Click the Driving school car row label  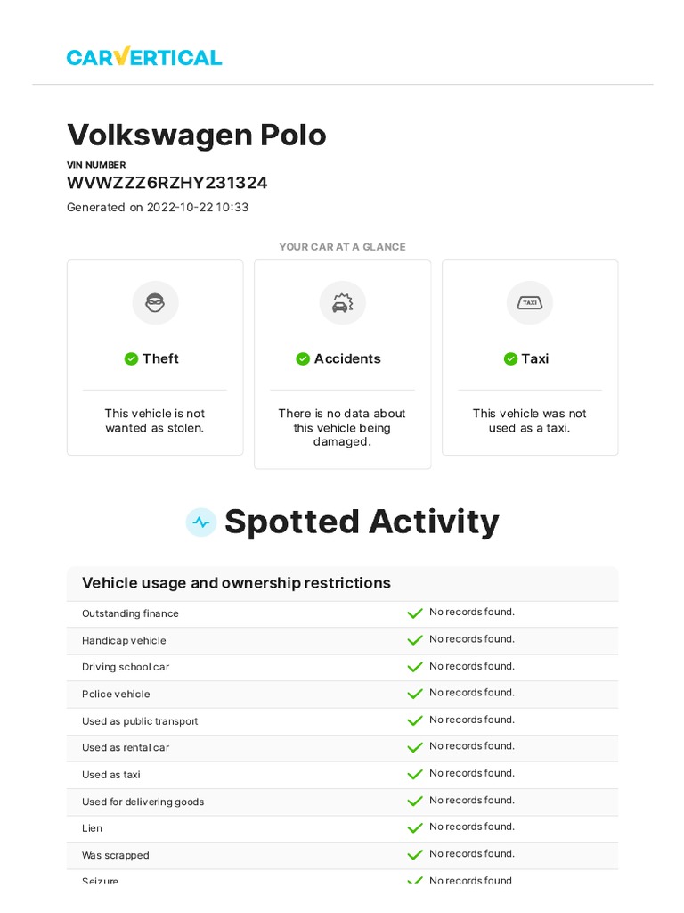[126, 667]
